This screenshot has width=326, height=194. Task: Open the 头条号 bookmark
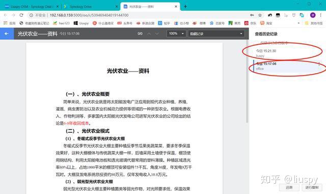pos(125,23)
